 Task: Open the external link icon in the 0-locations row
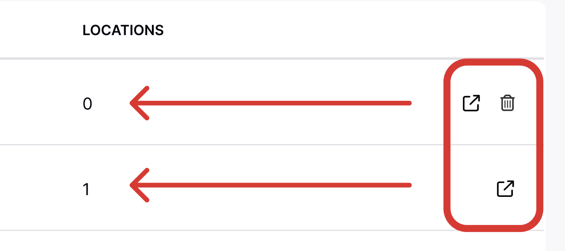471,103
